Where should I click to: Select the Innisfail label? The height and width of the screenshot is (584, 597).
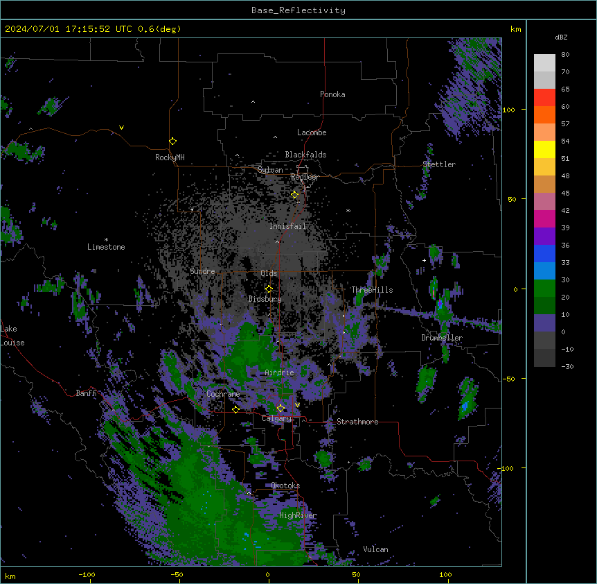coord(288,226)
